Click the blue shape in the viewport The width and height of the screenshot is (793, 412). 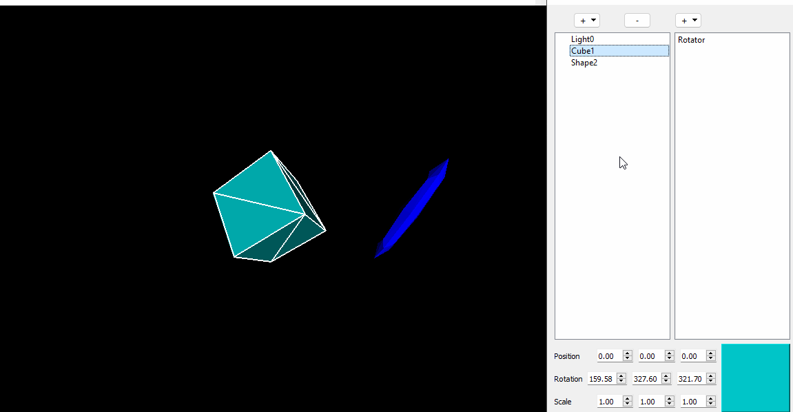click(413, 207)
